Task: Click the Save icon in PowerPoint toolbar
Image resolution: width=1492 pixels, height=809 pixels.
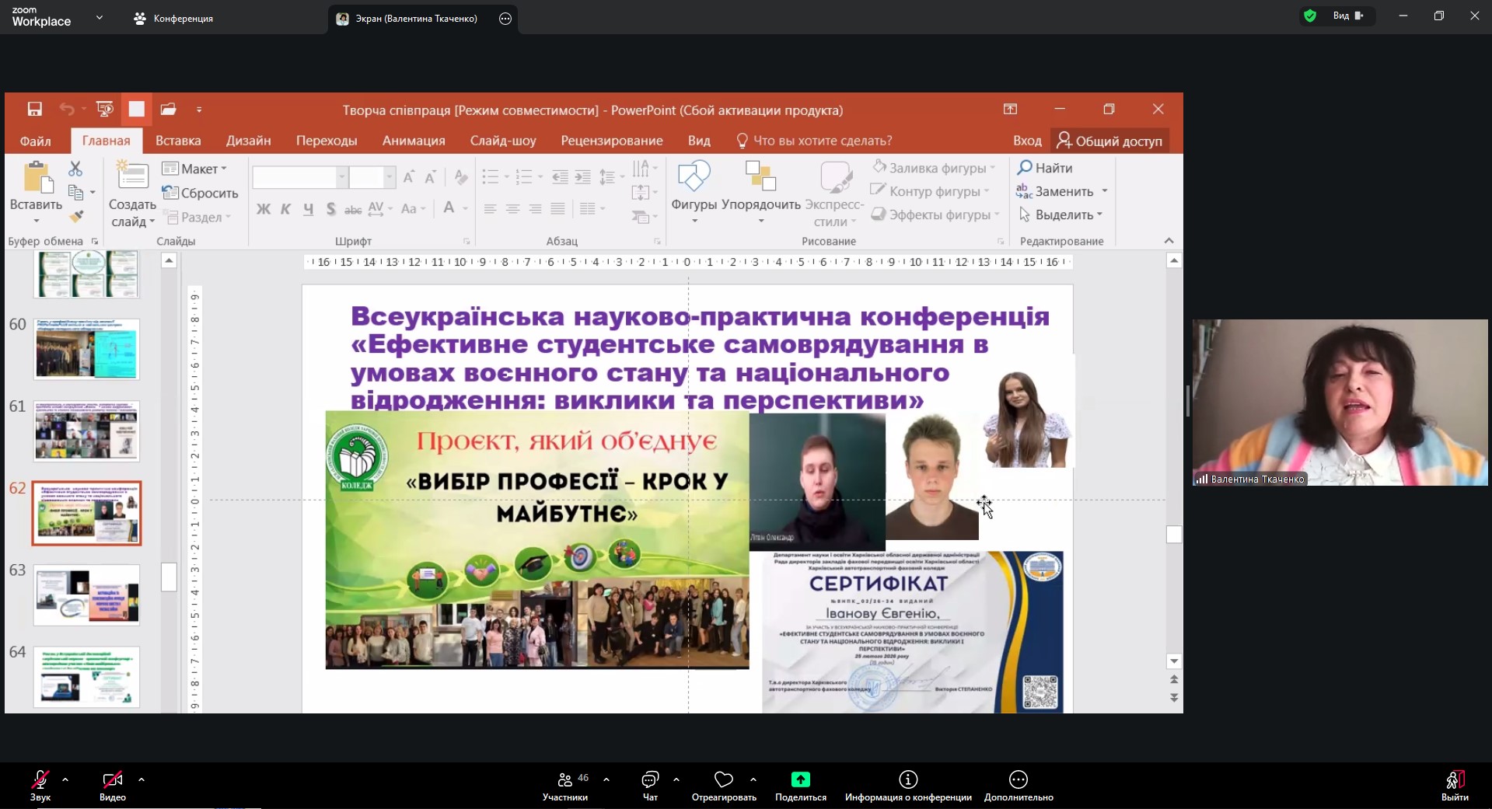Action: pyautogui.click(x=34, y=110)
